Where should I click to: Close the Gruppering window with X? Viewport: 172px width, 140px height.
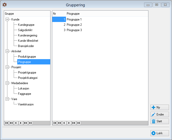coord(165,5)
